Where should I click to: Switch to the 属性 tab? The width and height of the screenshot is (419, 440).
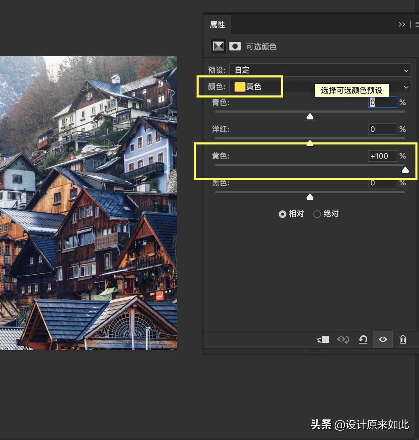pyautogui.click(x=217, y=25)
